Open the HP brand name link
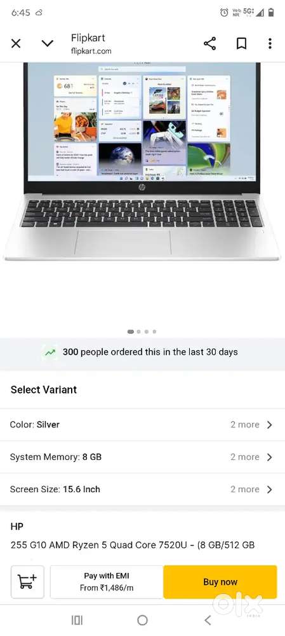The width and height of the screenshot is (285, 636). (17, 527)
